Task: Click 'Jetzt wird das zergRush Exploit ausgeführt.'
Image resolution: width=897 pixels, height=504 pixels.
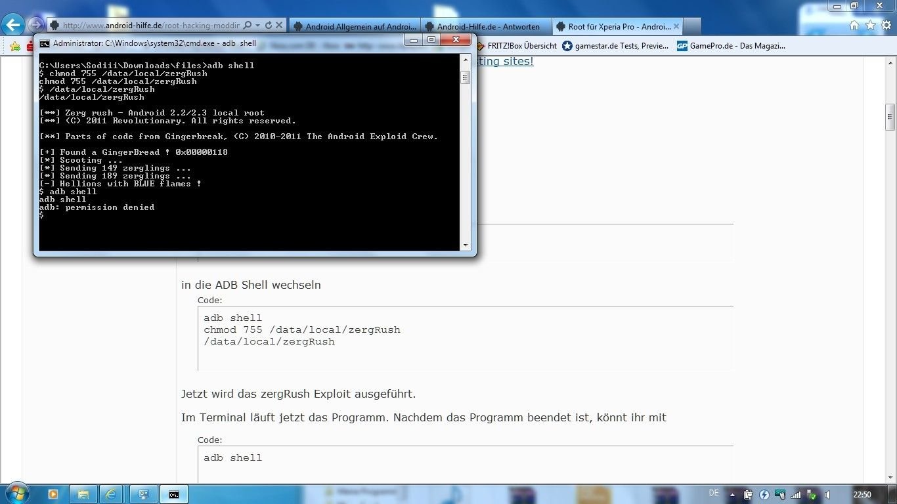Action: click(298, 394)
